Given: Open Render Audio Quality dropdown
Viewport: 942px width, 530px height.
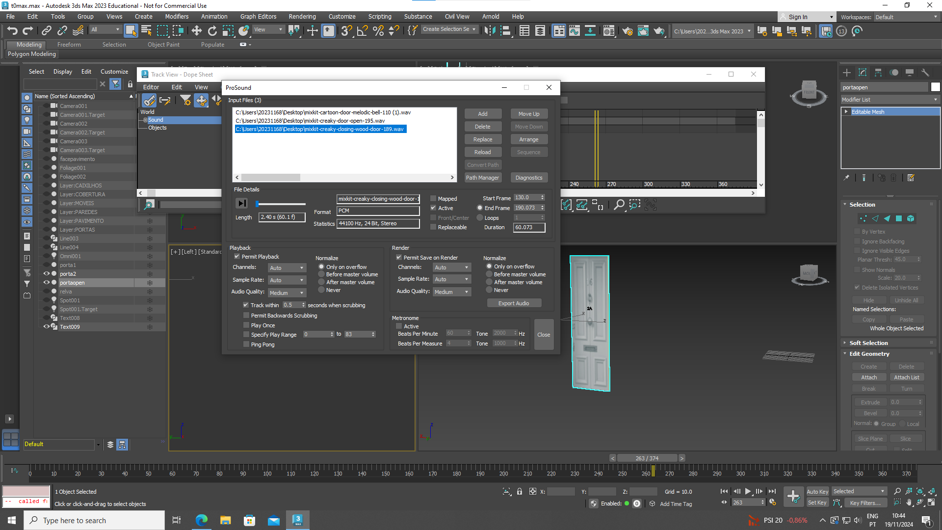Looking at the screenshot, I should point(452,292).
